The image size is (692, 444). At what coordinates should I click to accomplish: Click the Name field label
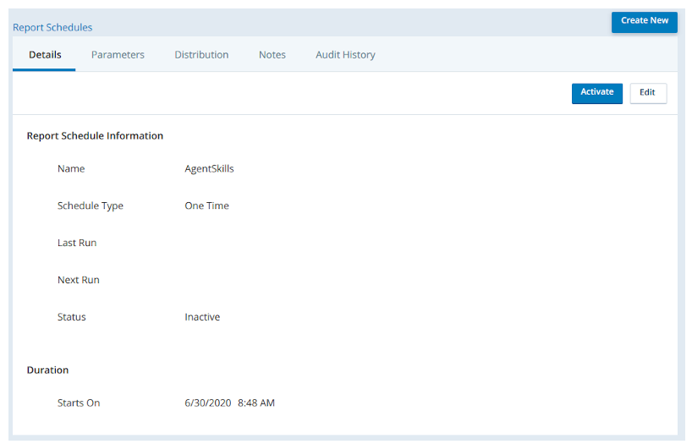coord(71,168)
